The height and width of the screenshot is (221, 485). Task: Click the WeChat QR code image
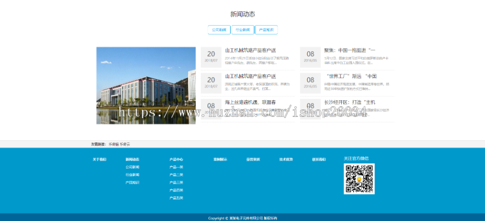[x=359, y=179]
